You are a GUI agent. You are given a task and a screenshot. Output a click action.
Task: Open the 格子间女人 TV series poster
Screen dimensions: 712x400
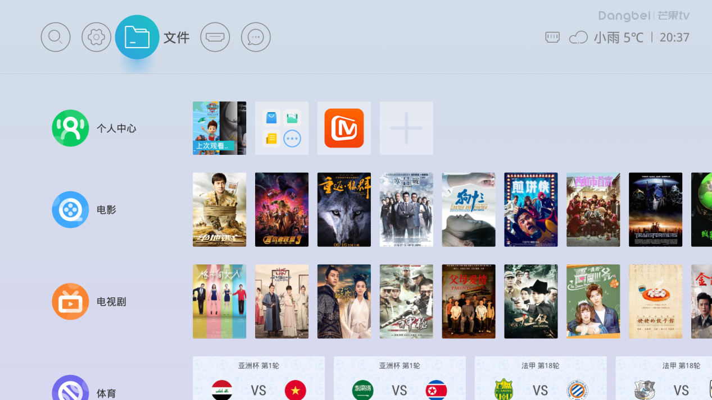click(219, 302)
